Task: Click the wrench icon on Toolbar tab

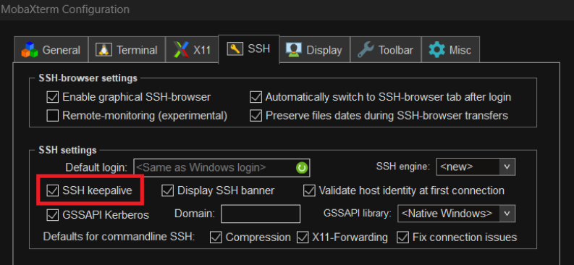Action: (366, 50)
